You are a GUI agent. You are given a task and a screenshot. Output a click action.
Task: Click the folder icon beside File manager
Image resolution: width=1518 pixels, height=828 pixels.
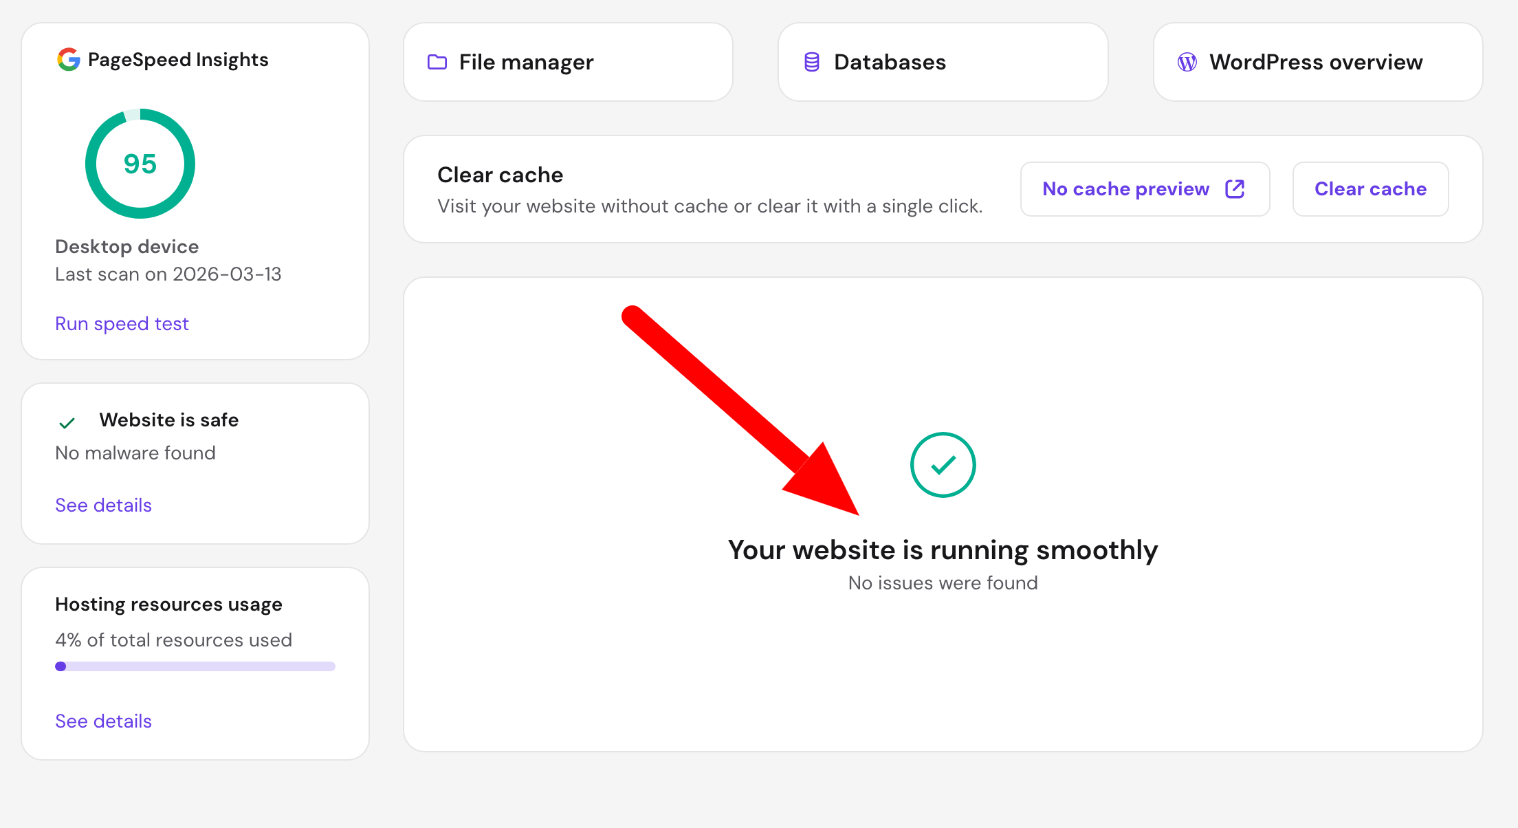click(x=437, y=63)
